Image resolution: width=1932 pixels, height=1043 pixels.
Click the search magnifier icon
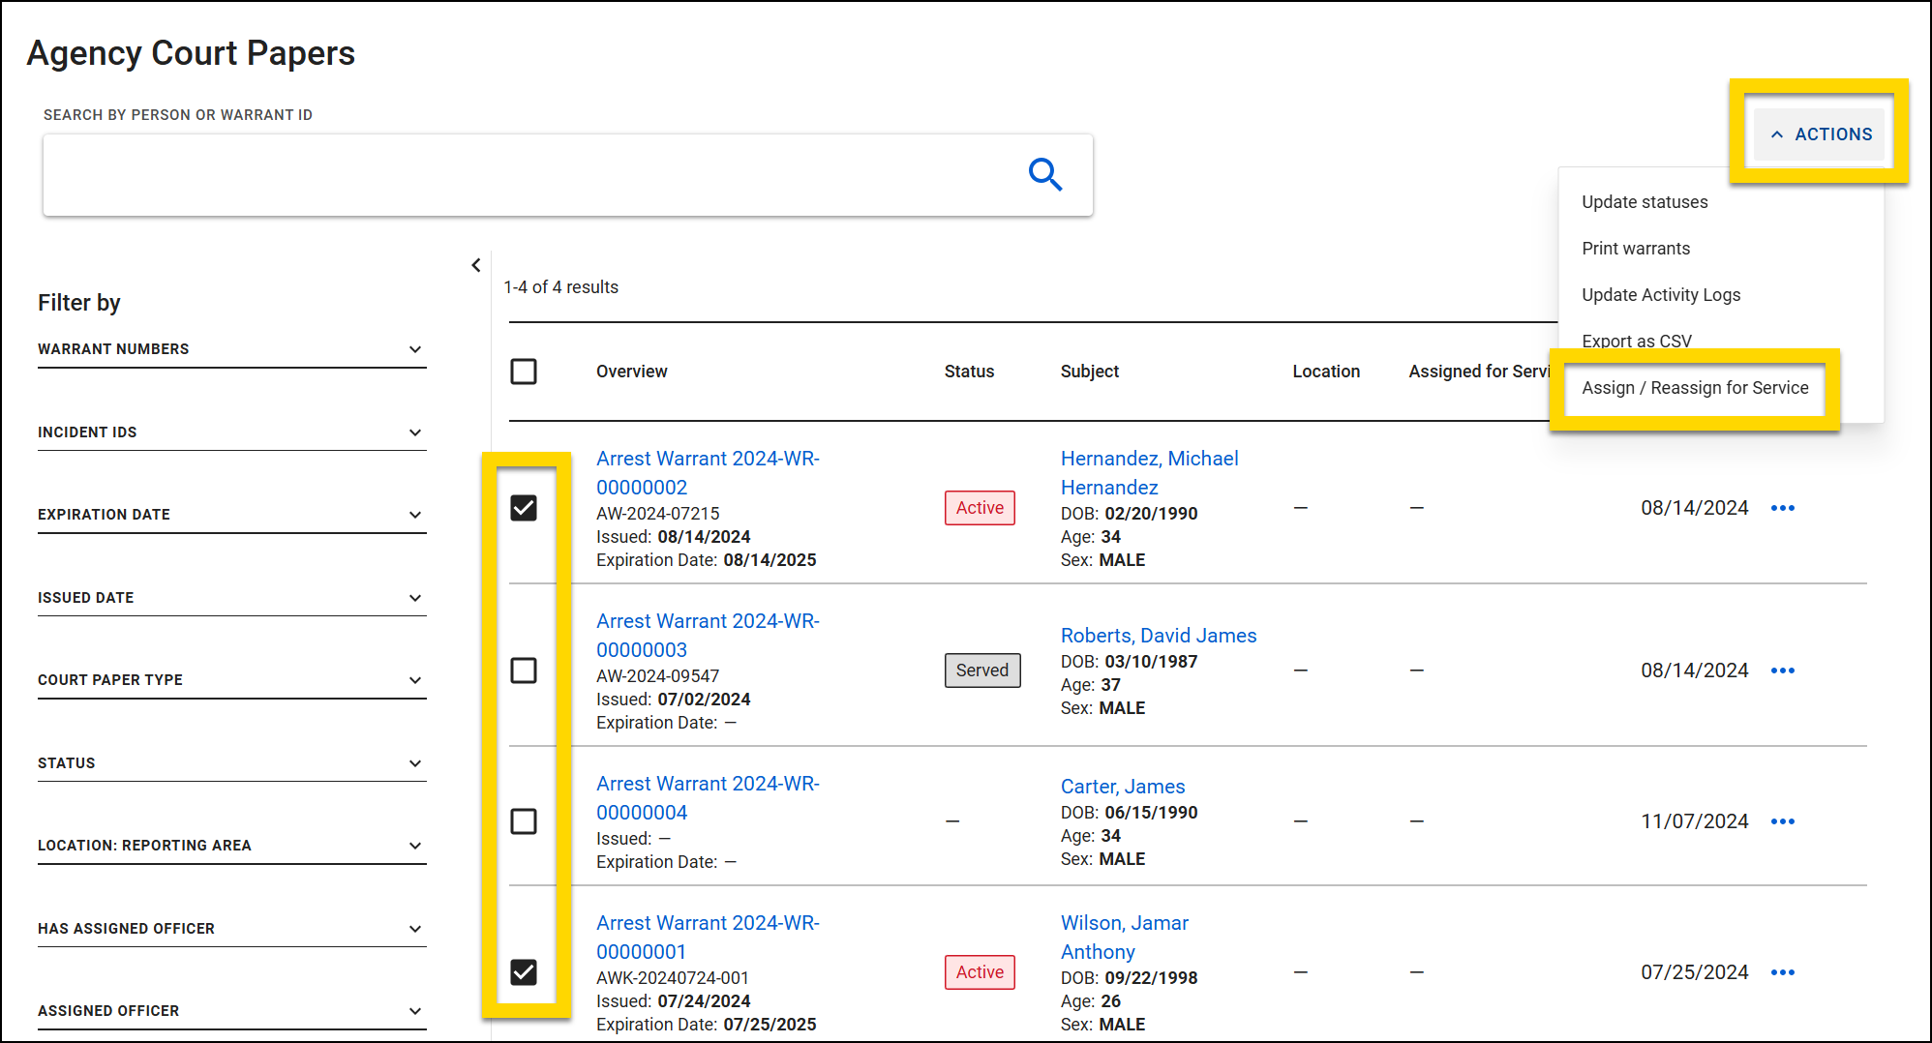[1045, 174]
